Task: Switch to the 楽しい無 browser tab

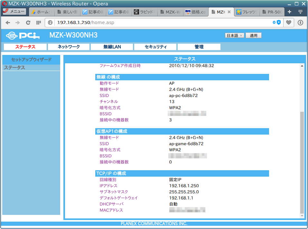Action: coord(67,12)
